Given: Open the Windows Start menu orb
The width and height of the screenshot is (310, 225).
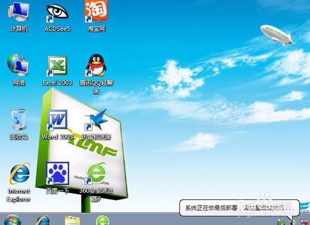Looking at the screenshot, I should 12,220.
